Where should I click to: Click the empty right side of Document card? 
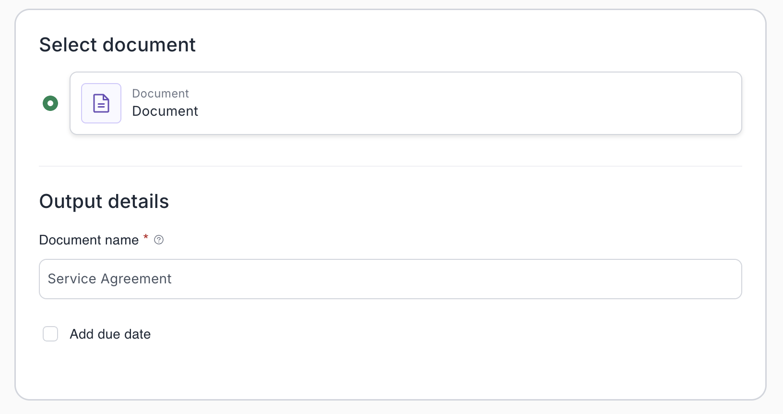576,103
